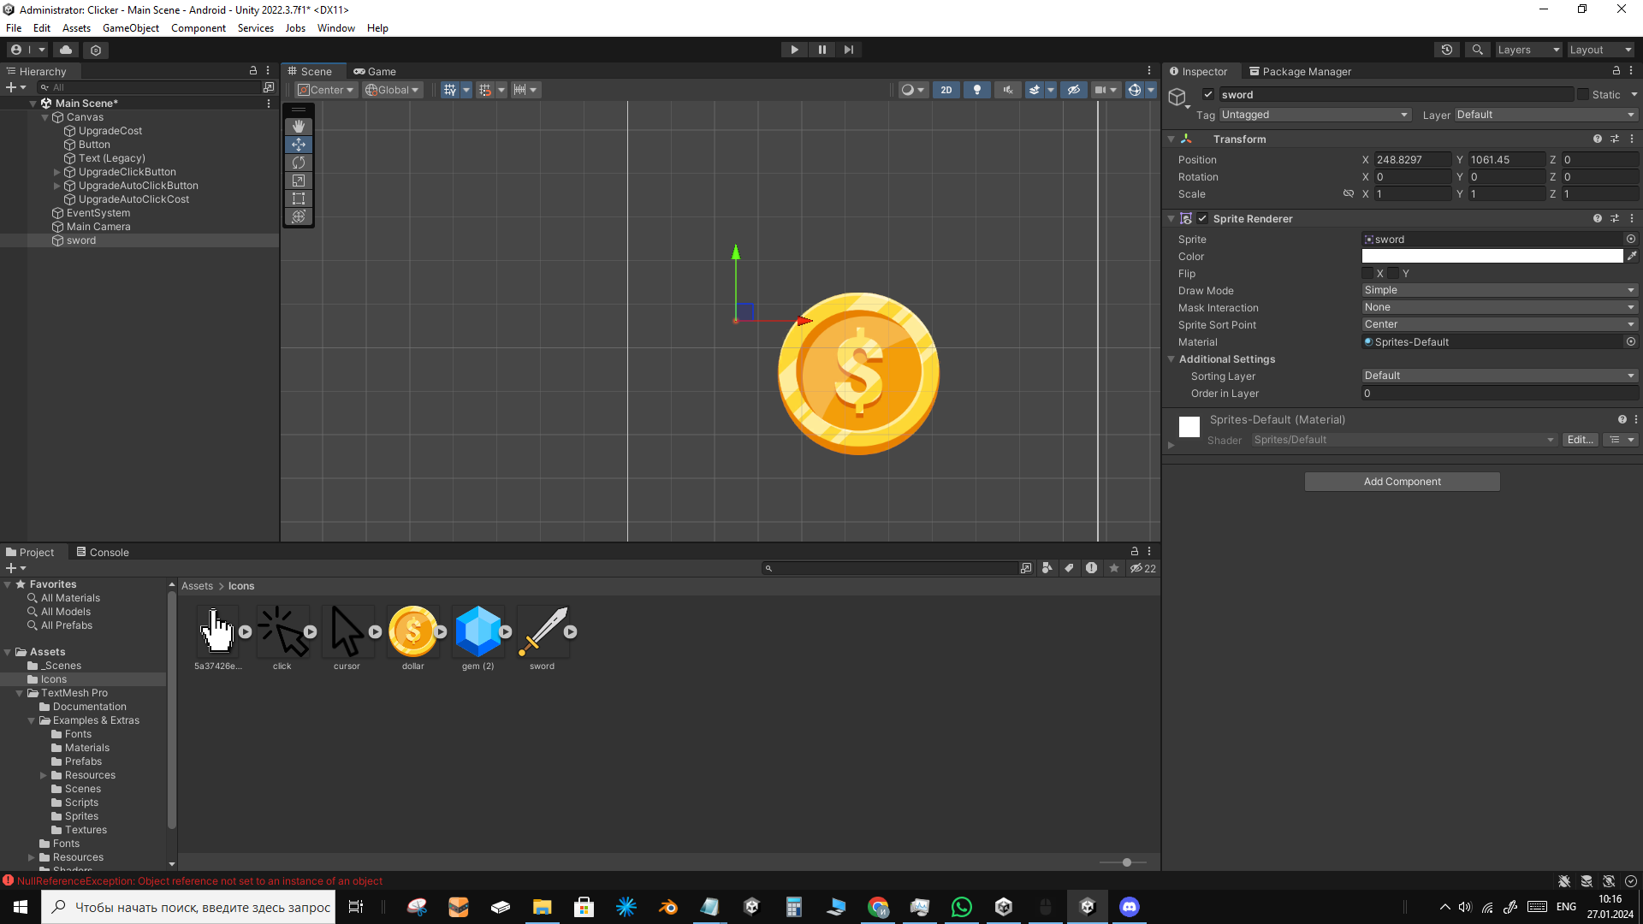Open the Mask Interaction dropdown

(x=1499, y=307)
